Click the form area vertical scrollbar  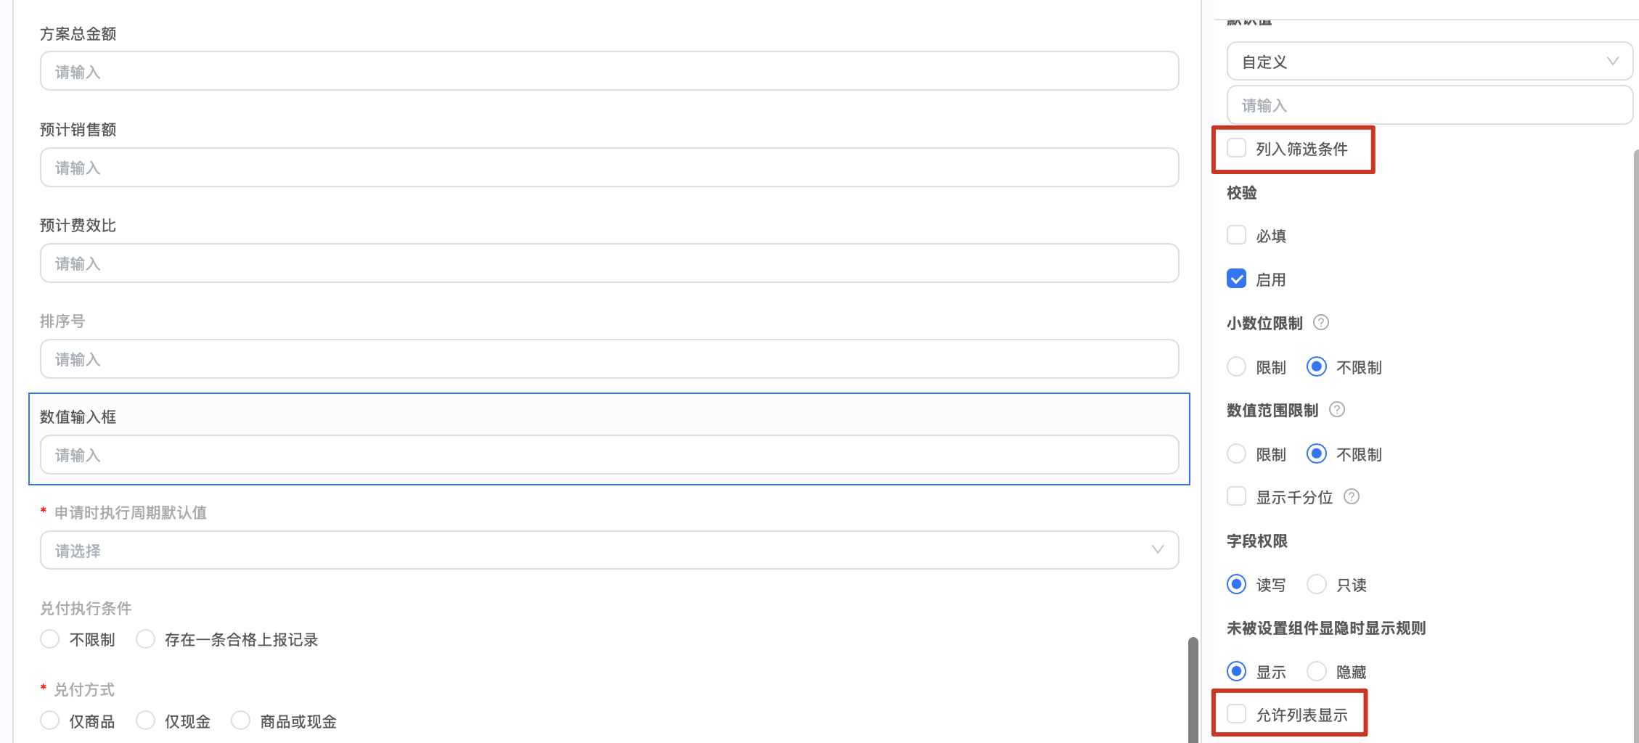coord(1193,689)
